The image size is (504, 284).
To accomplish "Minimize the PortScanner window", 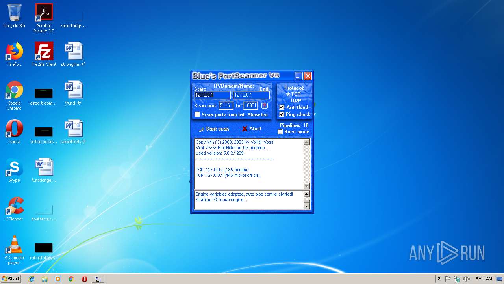I will (298, 76).
